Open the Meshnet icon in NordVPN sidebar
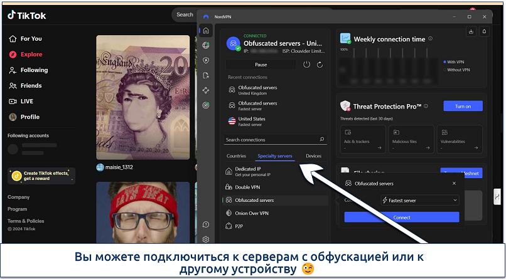This screenshot has width=506, height=279. pyautogui.click(x=205, y=90)
